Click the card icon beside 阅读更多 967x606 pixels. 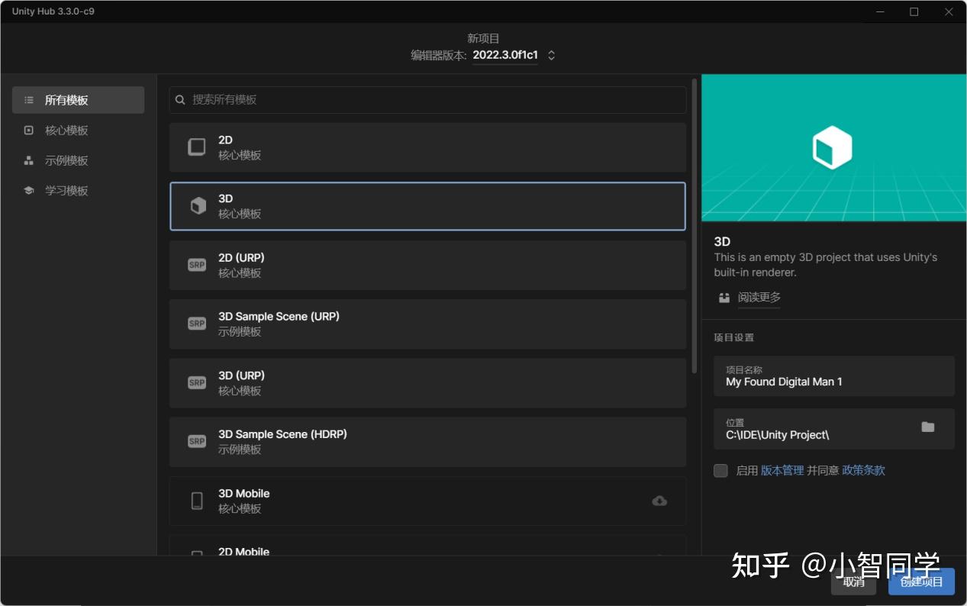tap(724, 298)
